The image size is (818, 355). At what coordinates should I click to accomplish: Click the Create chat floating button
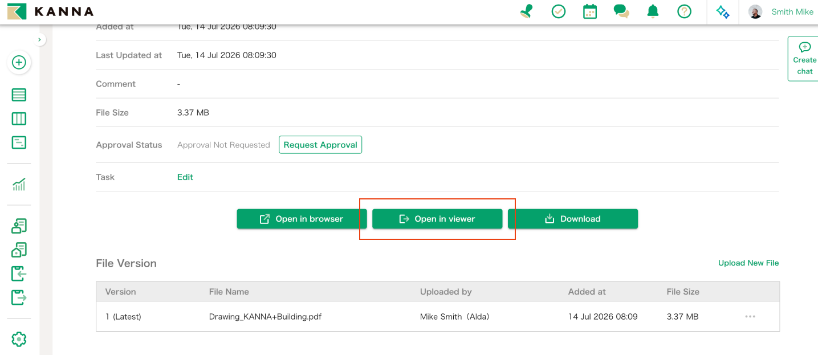tap(804, 59)
